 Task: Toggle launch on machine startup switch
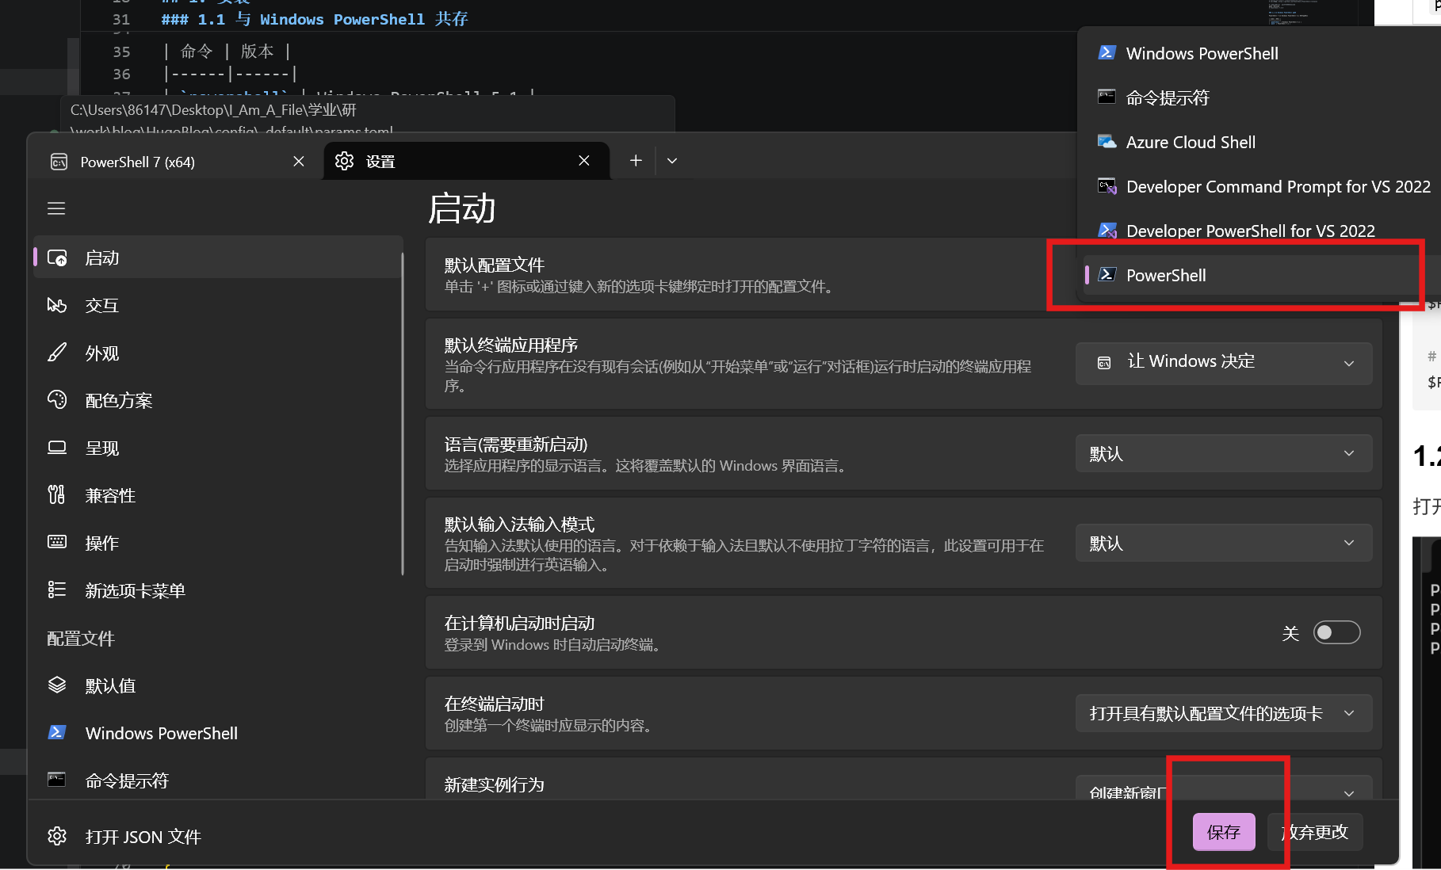1336,632
